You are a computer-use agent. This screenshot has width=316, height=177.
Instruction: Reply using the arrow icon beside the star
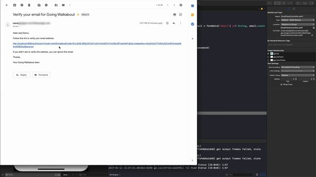174,23
